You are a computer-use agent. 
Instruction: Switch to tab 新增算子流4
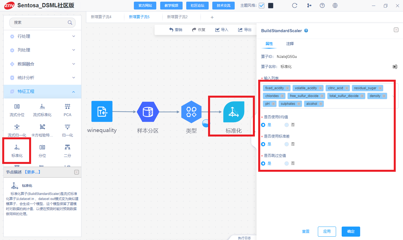point(101,17)
